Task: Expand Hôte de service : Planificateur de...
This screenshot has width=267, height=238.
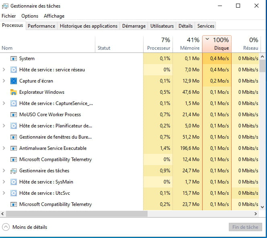Action: [x=4, y=125]
